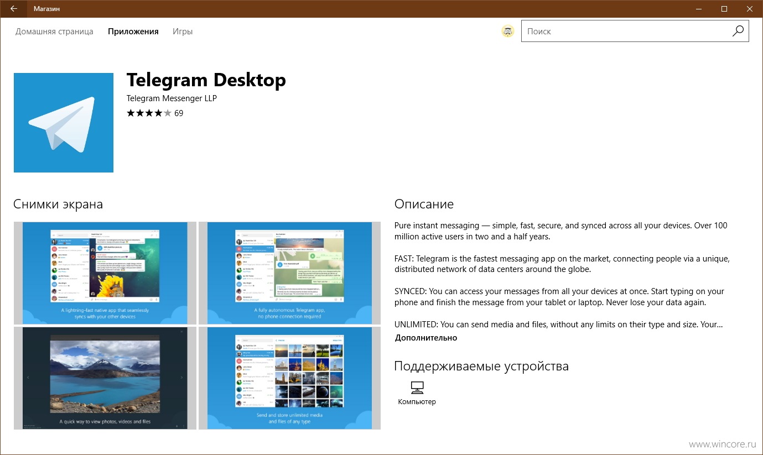The image size is (763, 455).
Task: Open screenshot 'A quick way to view photos'
Action: (x=105, y=378)
